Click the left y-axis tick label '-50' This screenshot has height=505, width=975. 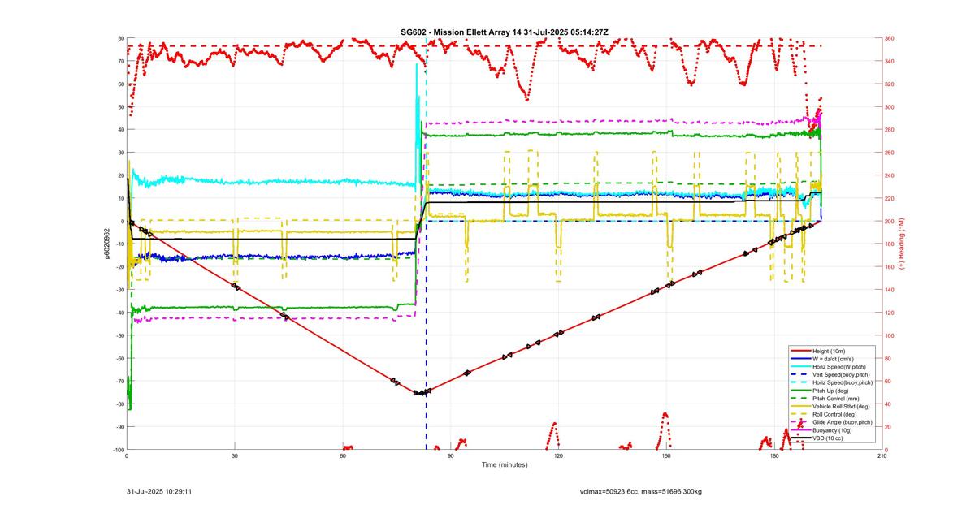coord(119,335)
